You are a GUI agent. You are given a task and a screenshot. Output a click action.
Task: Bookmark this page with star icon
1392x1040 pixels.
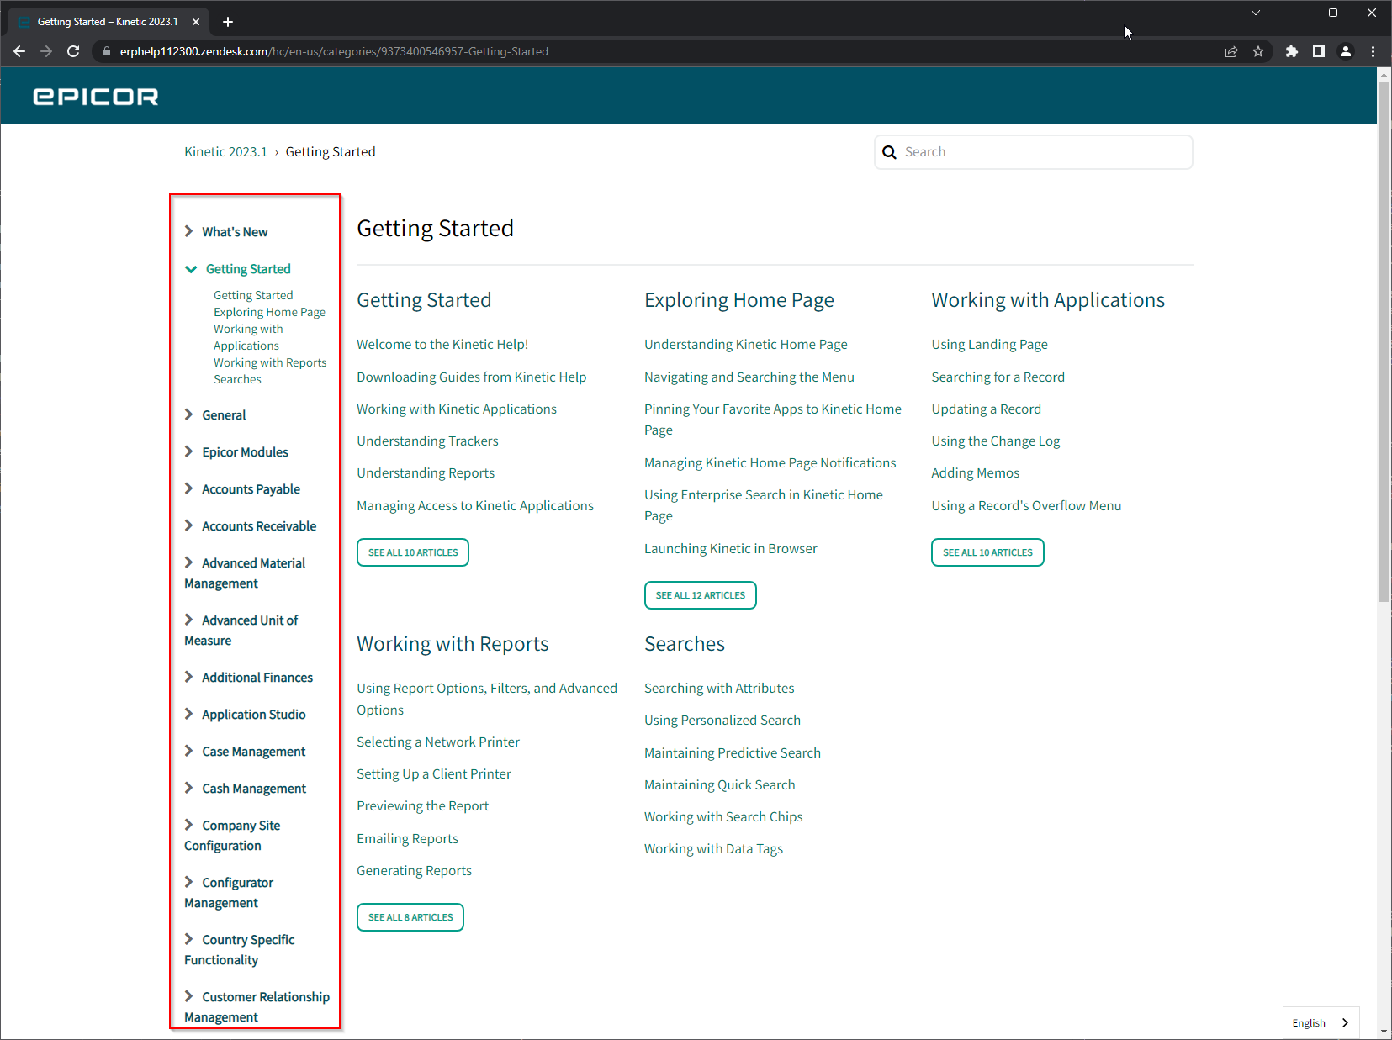pos(1258,51)
